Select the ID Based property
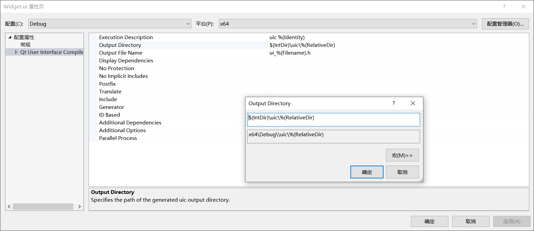The height and width of the screenshot is (231, 534). pos(110,115)
